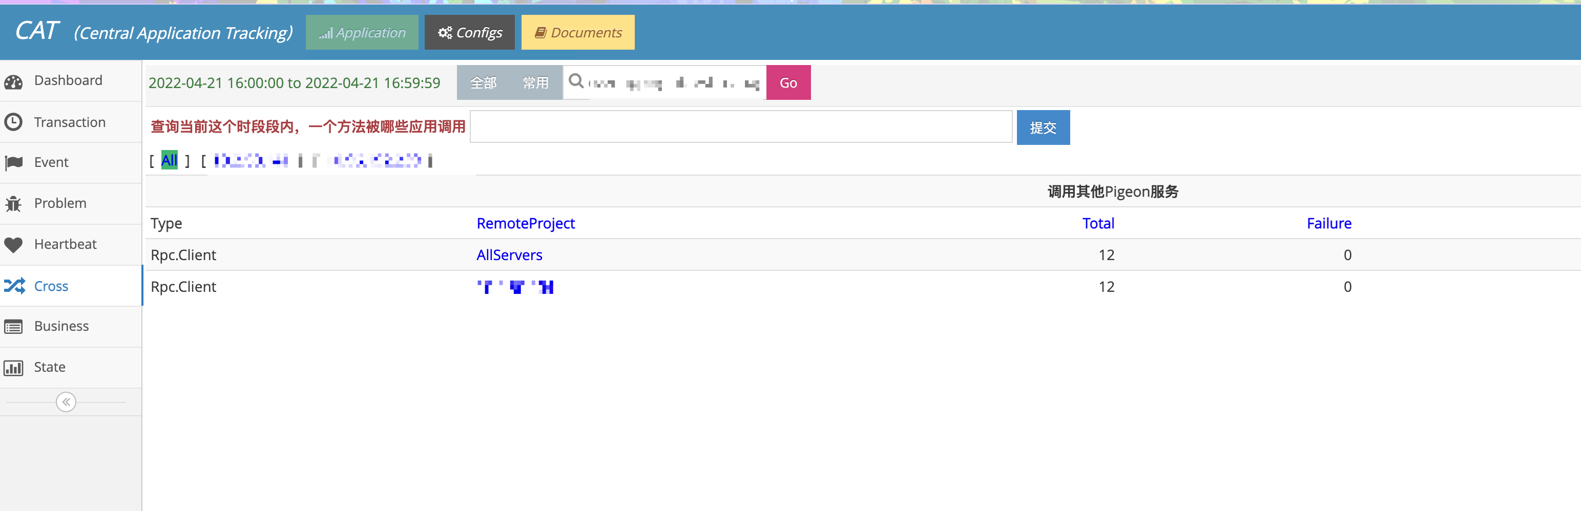
Task: Select the 全部 filter button
Action: 483,83
